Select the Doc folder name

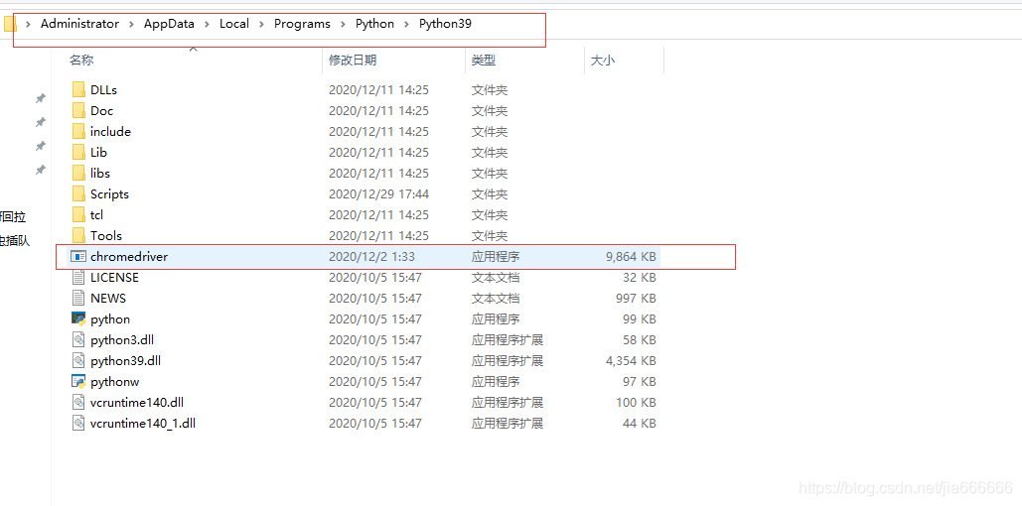click(101, 111)
